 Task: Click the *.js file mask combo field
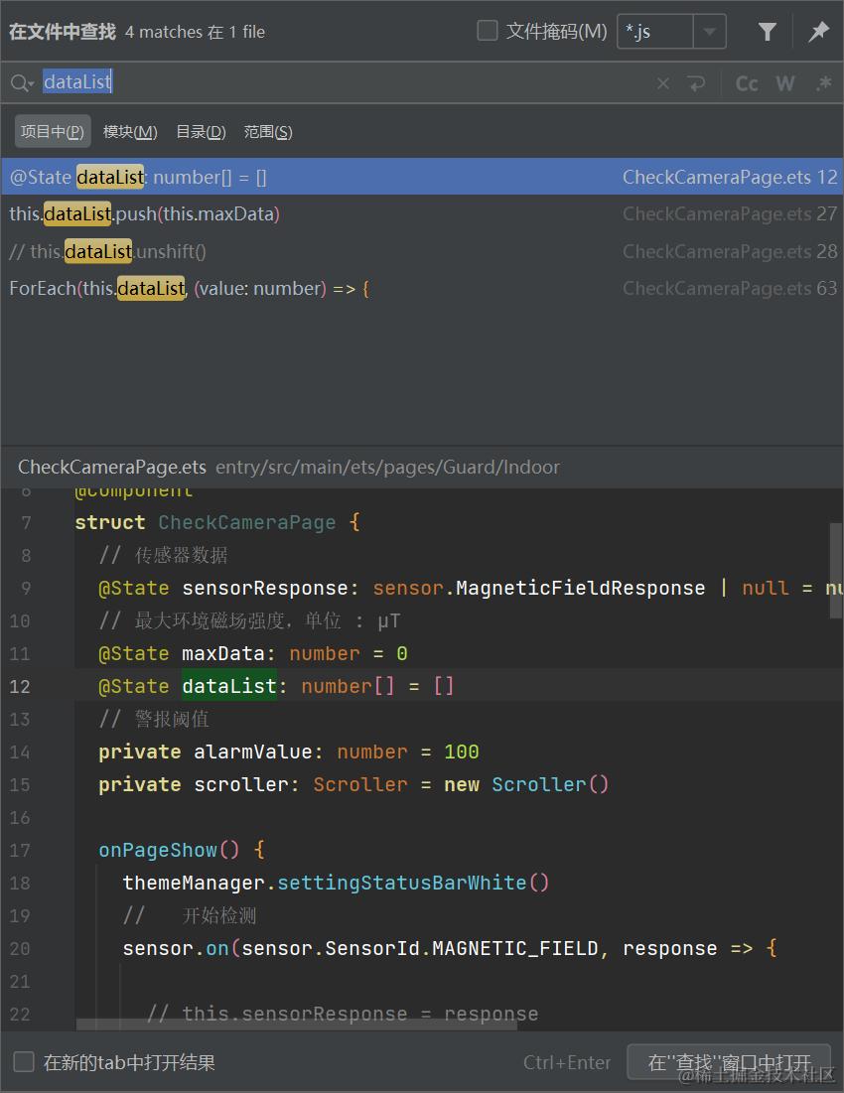(655, 32)
